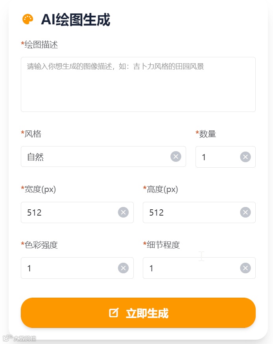Select the 自然 style combo box
273x344 pixels.
(x=94, y=156)
